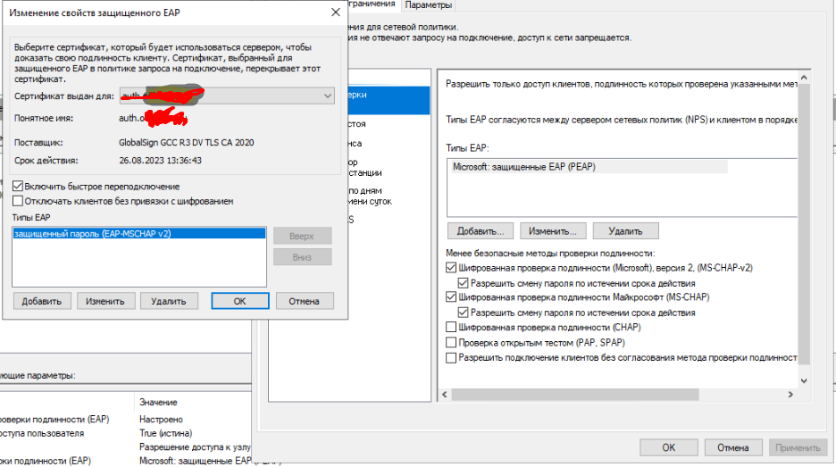Click the scroll down arrow in the policy pane
Image resolution: width=836 pixels, height=467 pixels.
tap(804, 380)
